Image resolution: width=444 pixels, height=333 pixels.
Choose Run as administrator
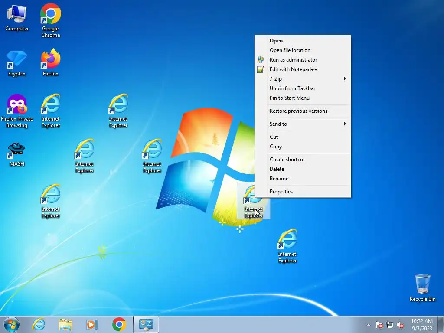point(303,60)
